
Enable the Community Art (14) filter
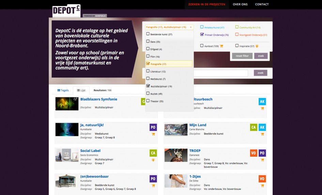click(x=237, y=27)
